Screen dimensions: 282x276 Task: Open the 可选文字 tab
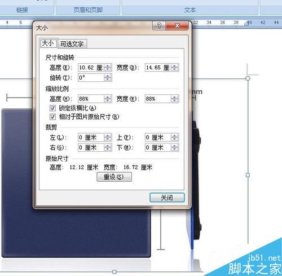click(x=72, y=44)
